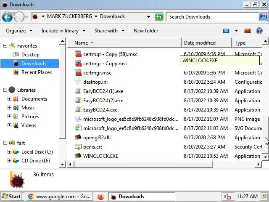Screen dimensions: 269x202
Task: Collapse the Libraries group
Action: [5, 90]
